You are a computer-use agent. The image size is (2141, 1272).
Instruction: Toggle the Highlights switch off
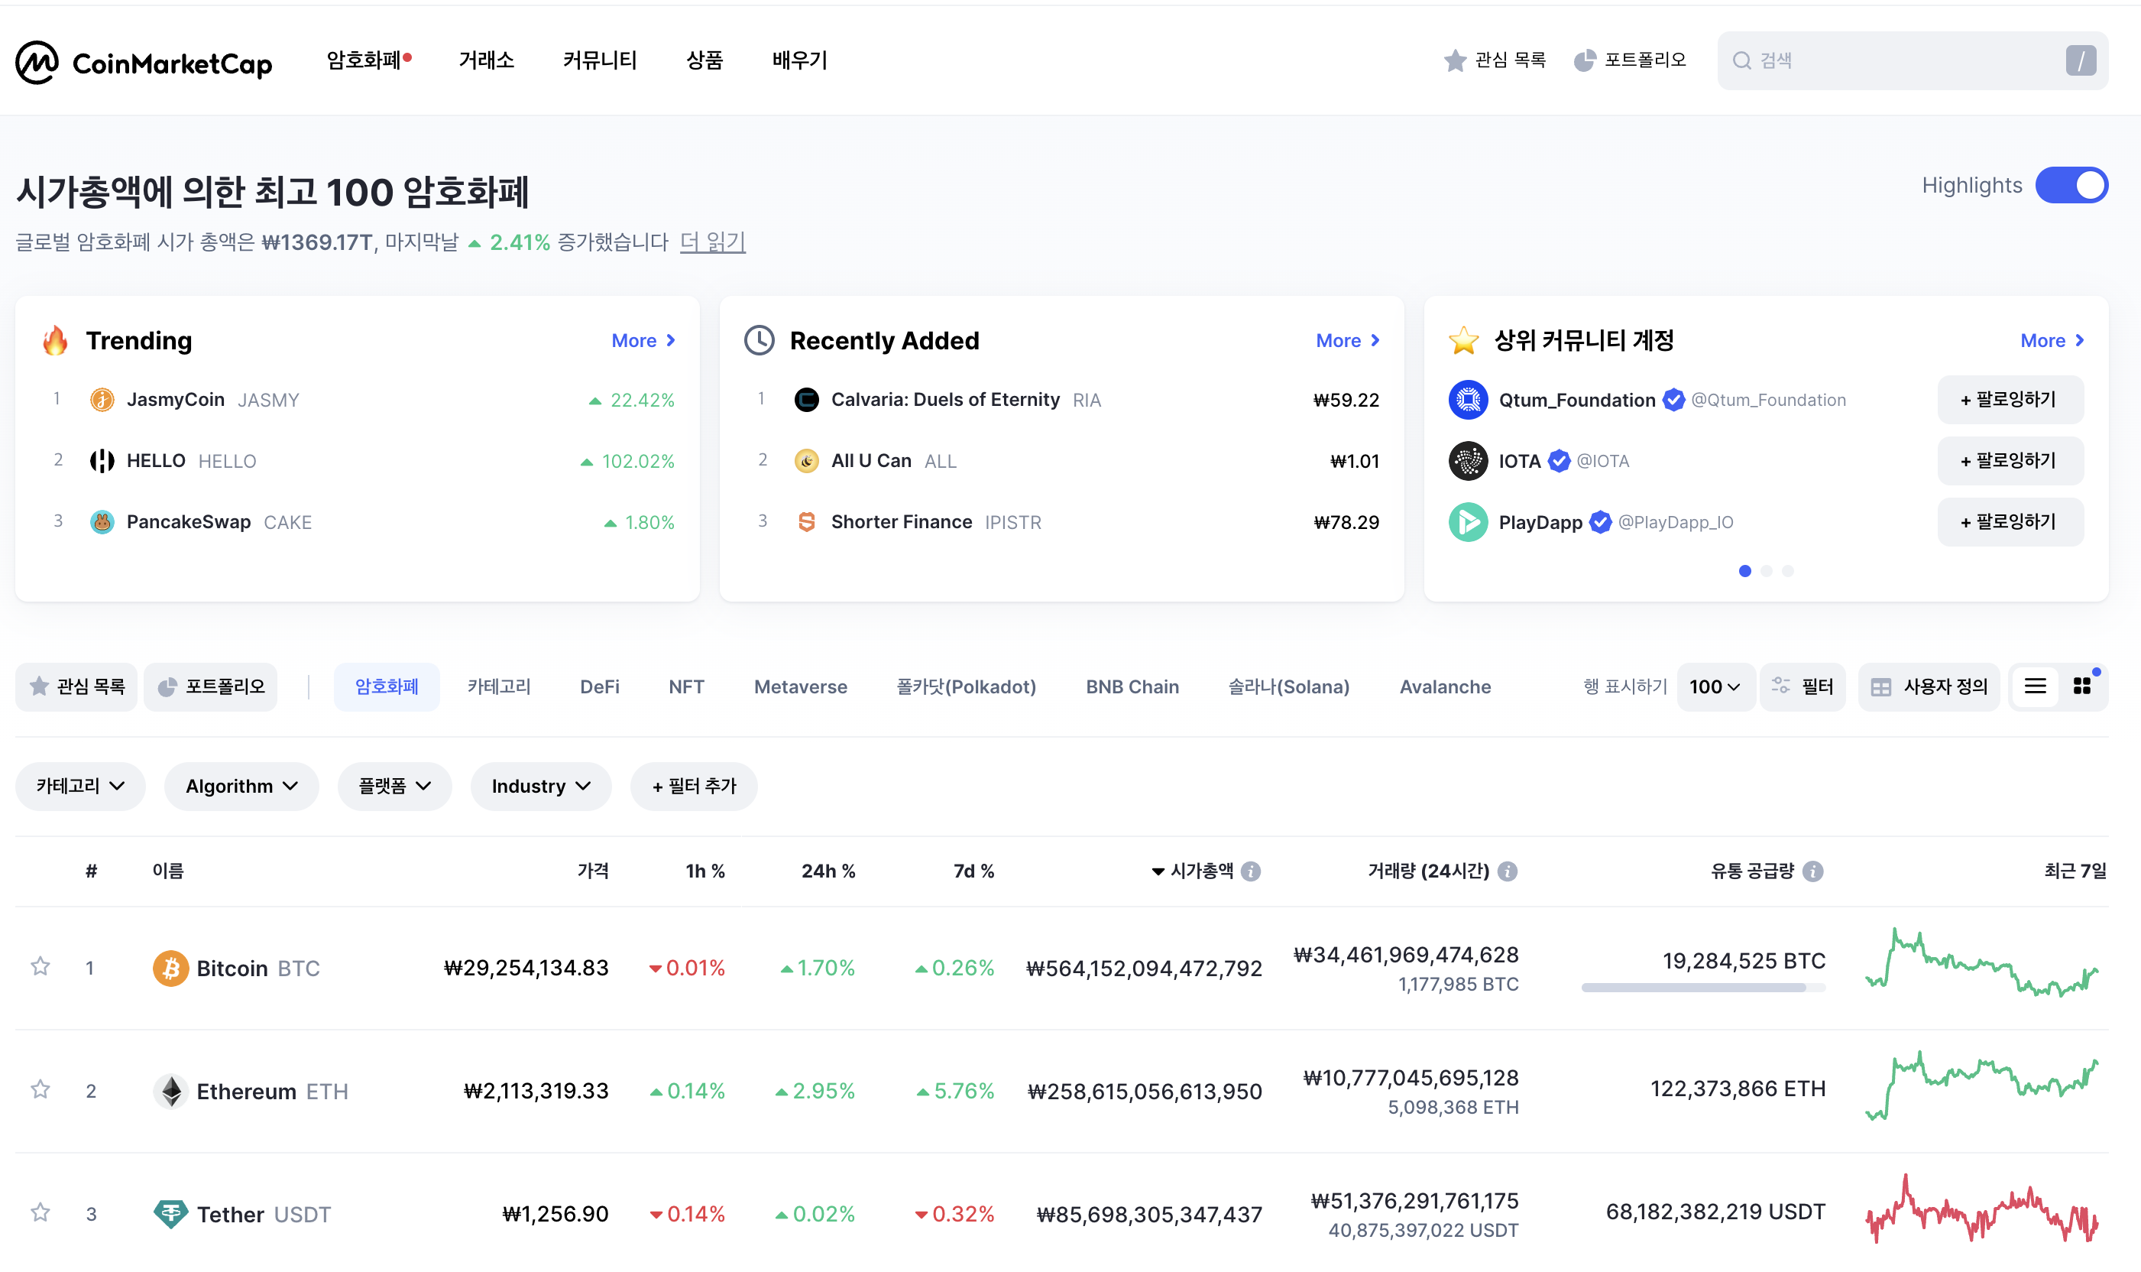(x=2071, y=185)
